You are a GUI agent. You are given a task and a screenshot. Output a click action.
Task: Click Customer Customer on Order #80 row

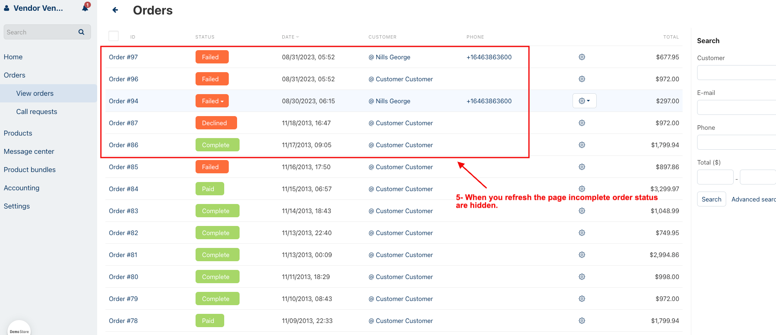coord(404,277)
